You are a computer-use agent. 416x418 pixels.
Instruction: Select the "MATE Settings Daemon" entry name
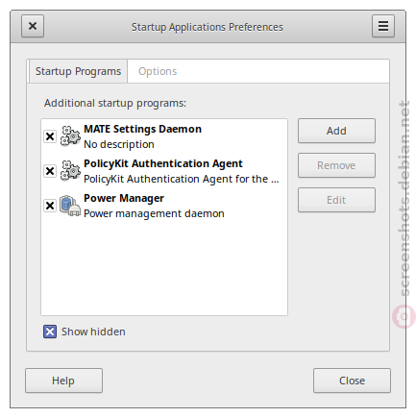[142, 129]
